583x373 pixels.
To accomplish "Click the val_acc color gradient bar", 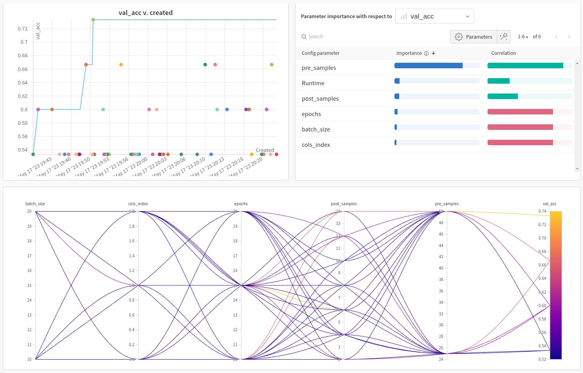I will pos(555,285).
